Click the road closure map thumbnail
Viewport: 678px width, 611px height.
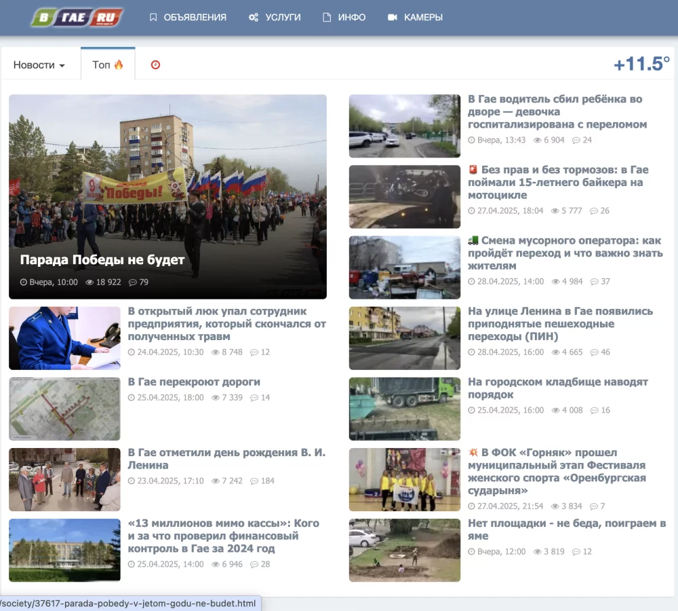coord(64,409)
